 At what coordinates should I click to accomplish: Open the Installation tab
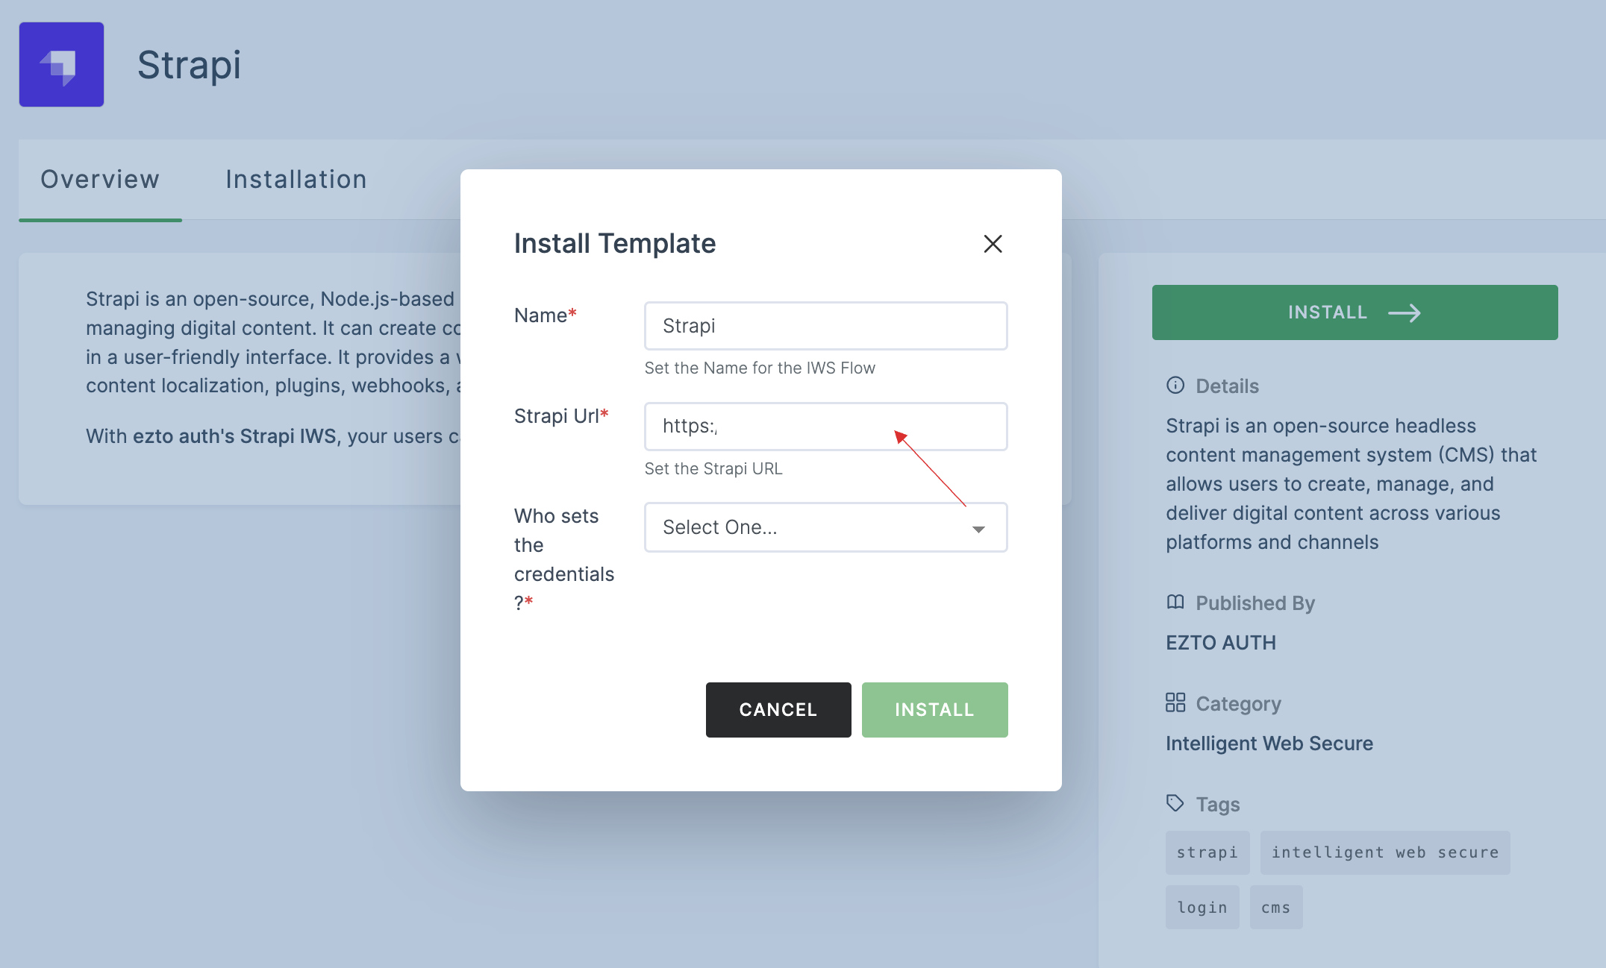[x=296, y=180]
